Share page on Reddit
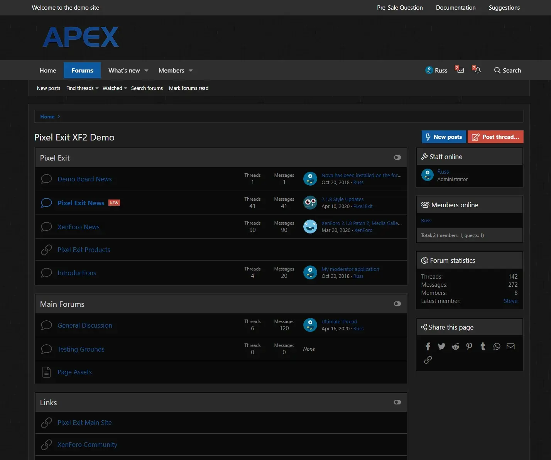 click(455, 346)
